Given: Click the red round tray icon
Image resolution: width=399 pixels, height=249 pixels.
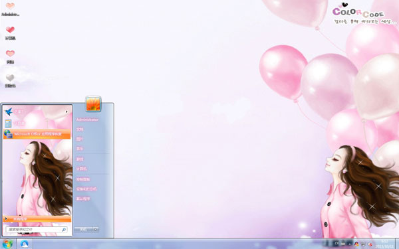Looking at the screenshot, I should [370, 244].
